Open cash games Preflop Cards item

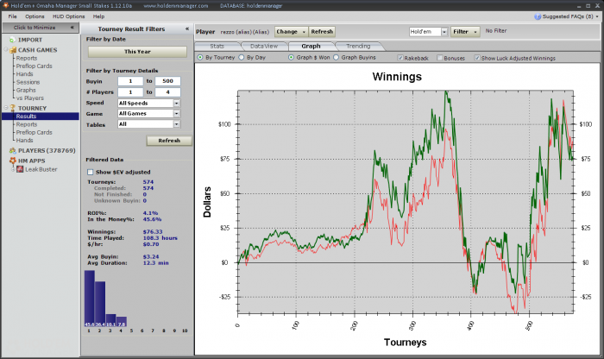click(34, 66)
